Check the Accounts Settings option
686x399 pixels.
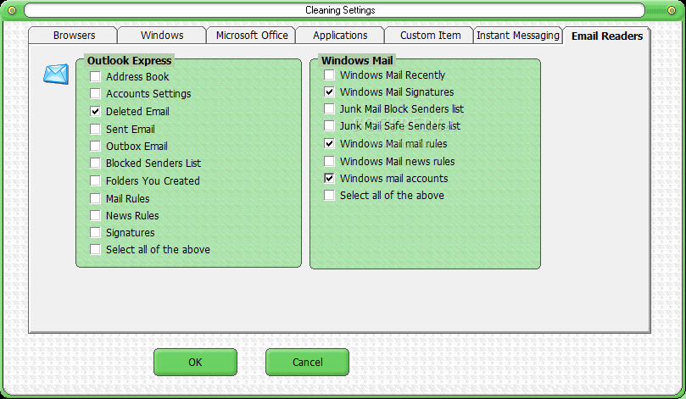pyautogui.click(x=95, y=93)
